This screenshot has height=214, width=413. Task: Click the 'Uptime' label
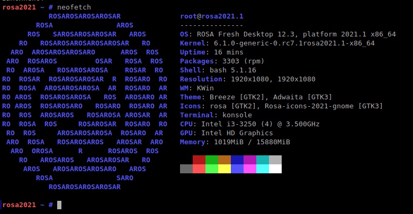(193, 52)
